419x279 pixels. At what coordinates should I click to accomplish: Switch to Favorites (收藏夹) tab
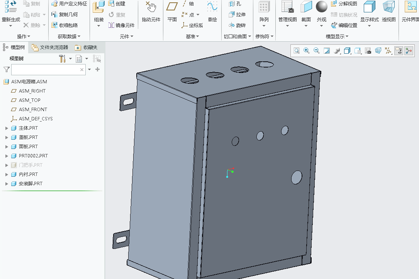click(x=87, y=47)
